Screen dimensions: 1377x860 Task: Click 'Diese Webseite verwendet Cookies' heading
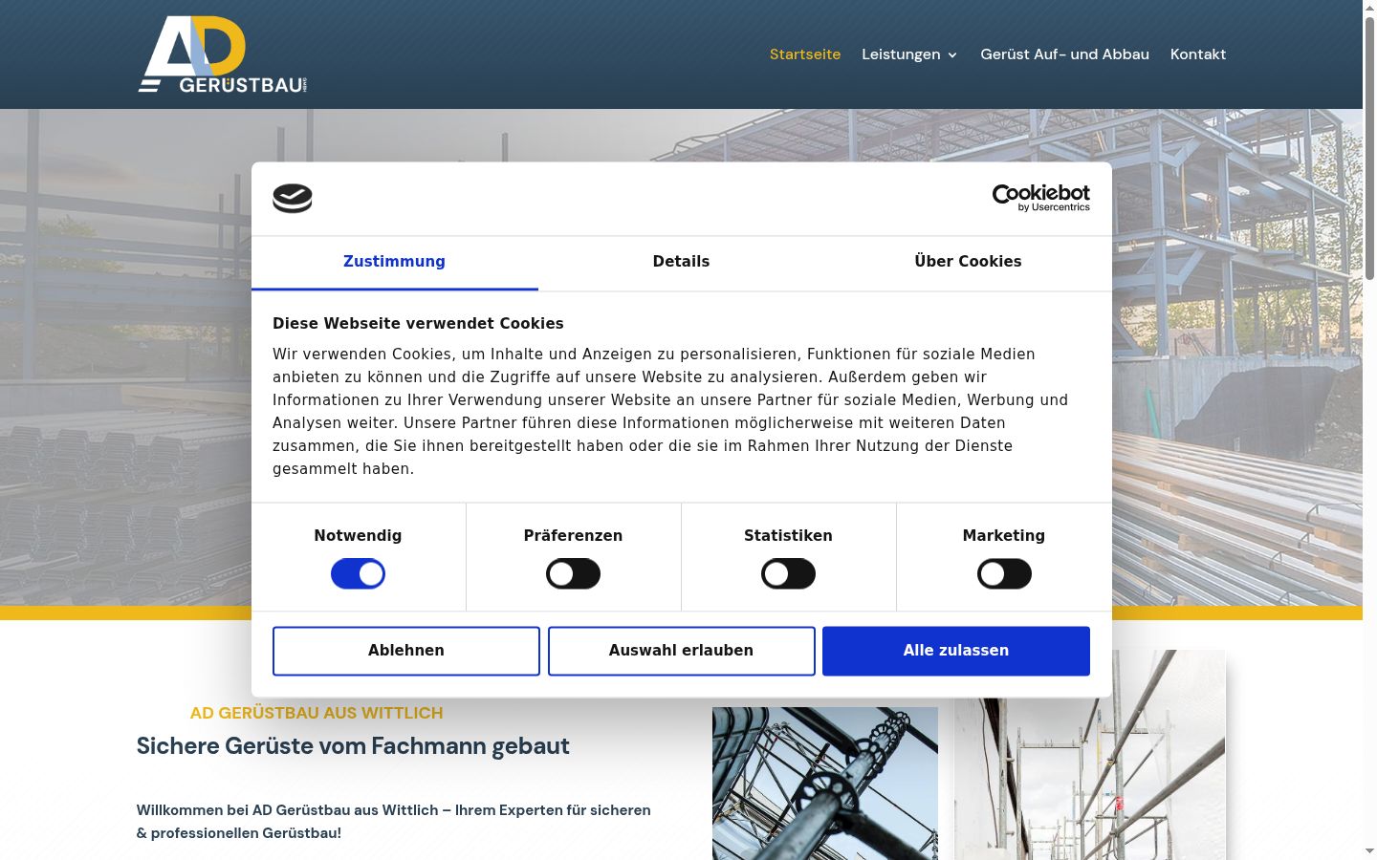(x=418, y=324)
